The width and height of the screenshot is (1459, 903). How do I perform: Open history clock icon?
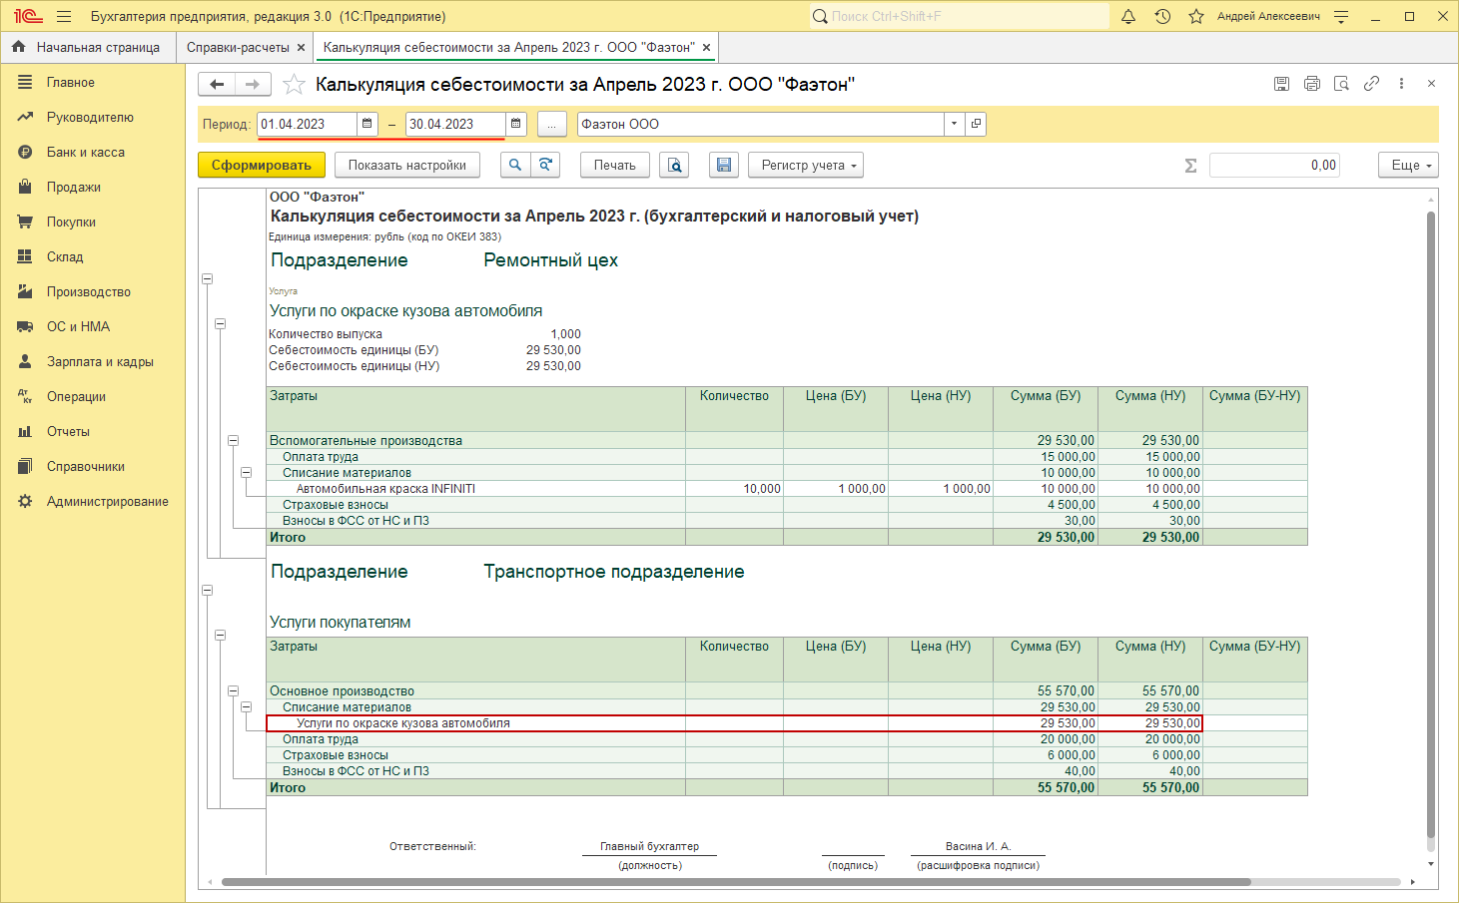1162,16
